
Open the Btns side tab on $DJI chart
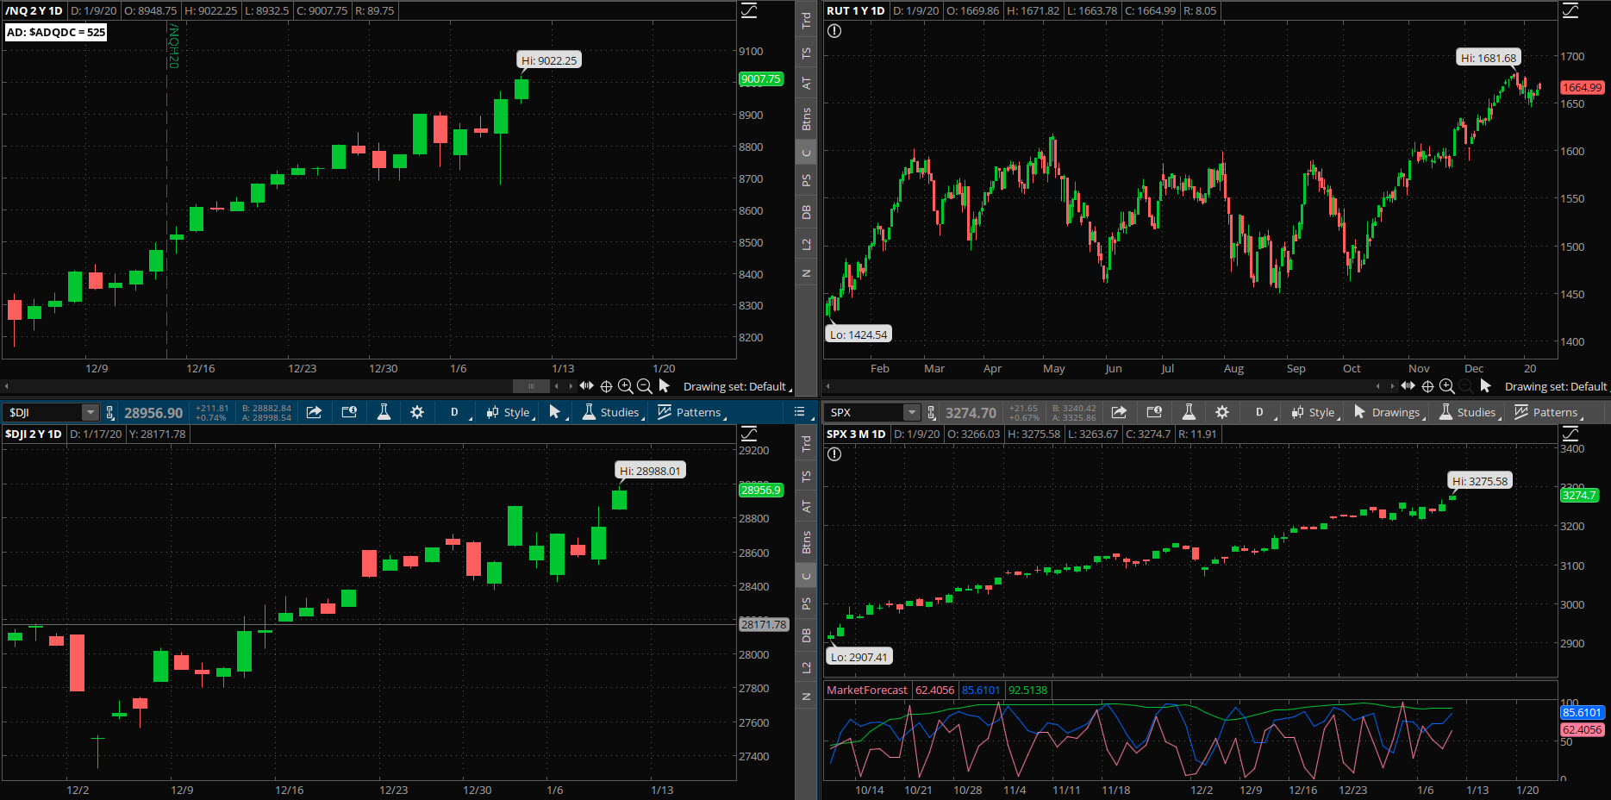tap(806, 541)
